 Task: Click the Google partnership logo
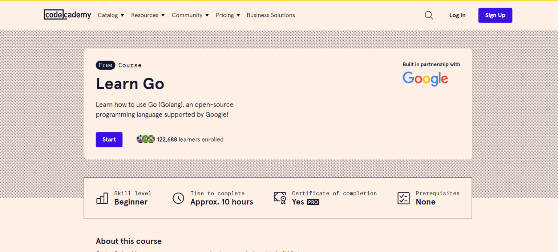tap(425, 79)
